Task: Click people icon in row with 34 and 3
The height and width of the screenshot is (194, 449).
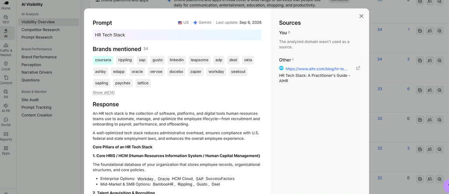Action: [x=430, y=60]
